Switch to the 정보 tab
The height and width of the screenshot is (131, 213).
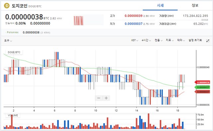point(195,6)
